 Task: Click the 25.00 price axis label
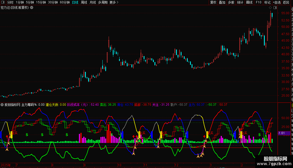coord(285,96)
